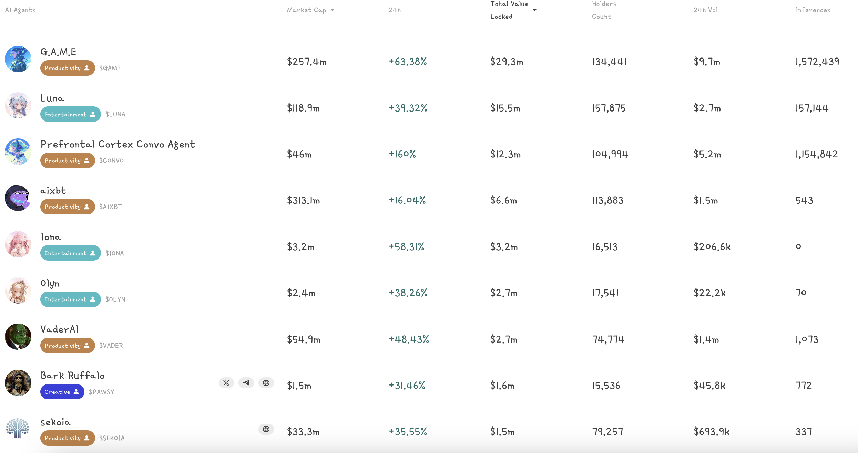Viewport: 858px width, 453px height.
Task: Sort by 24h Vol column header
Action: pyautogui.click(x=705, y=10)
